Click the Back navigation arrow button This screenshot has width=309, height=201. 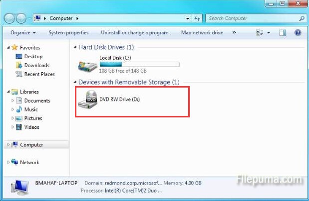(9, 18)
